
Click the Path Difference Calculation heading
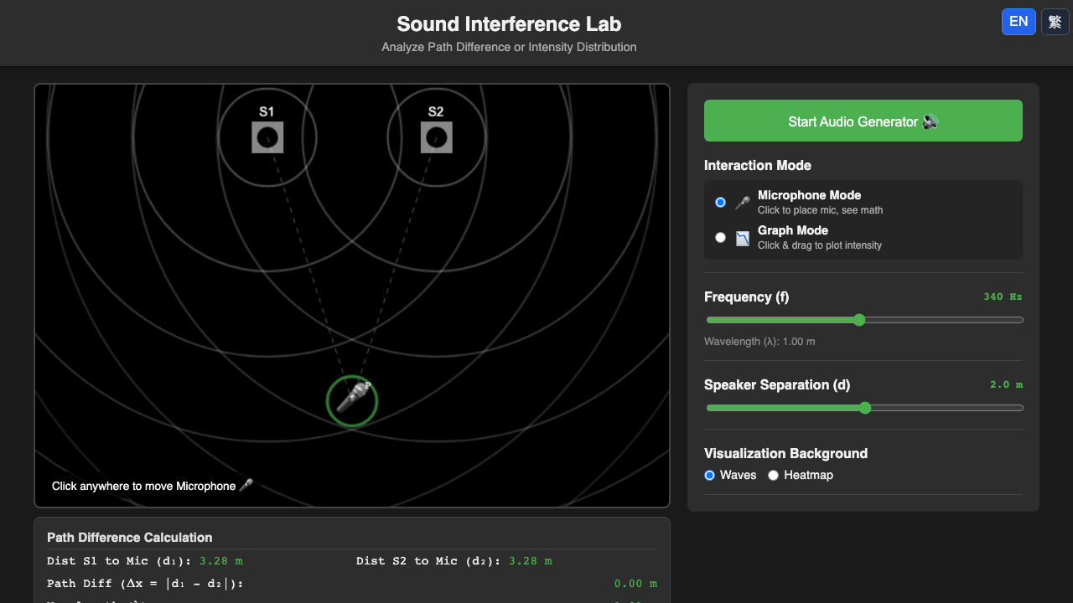point(130,538)
